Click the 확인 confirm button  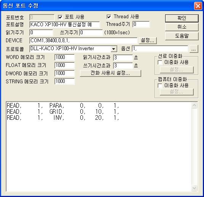pos(182,18)
